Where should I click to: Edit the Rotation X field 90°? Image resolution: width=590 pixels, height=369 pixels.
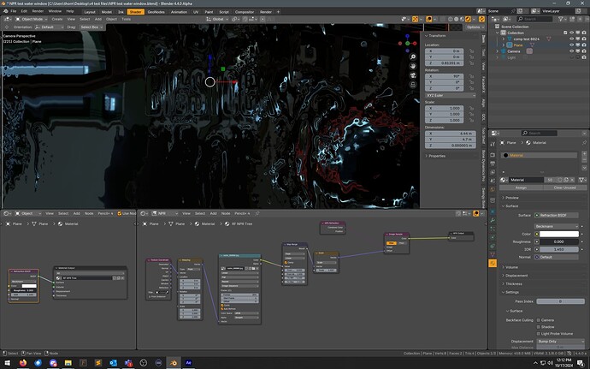point(444,76)
